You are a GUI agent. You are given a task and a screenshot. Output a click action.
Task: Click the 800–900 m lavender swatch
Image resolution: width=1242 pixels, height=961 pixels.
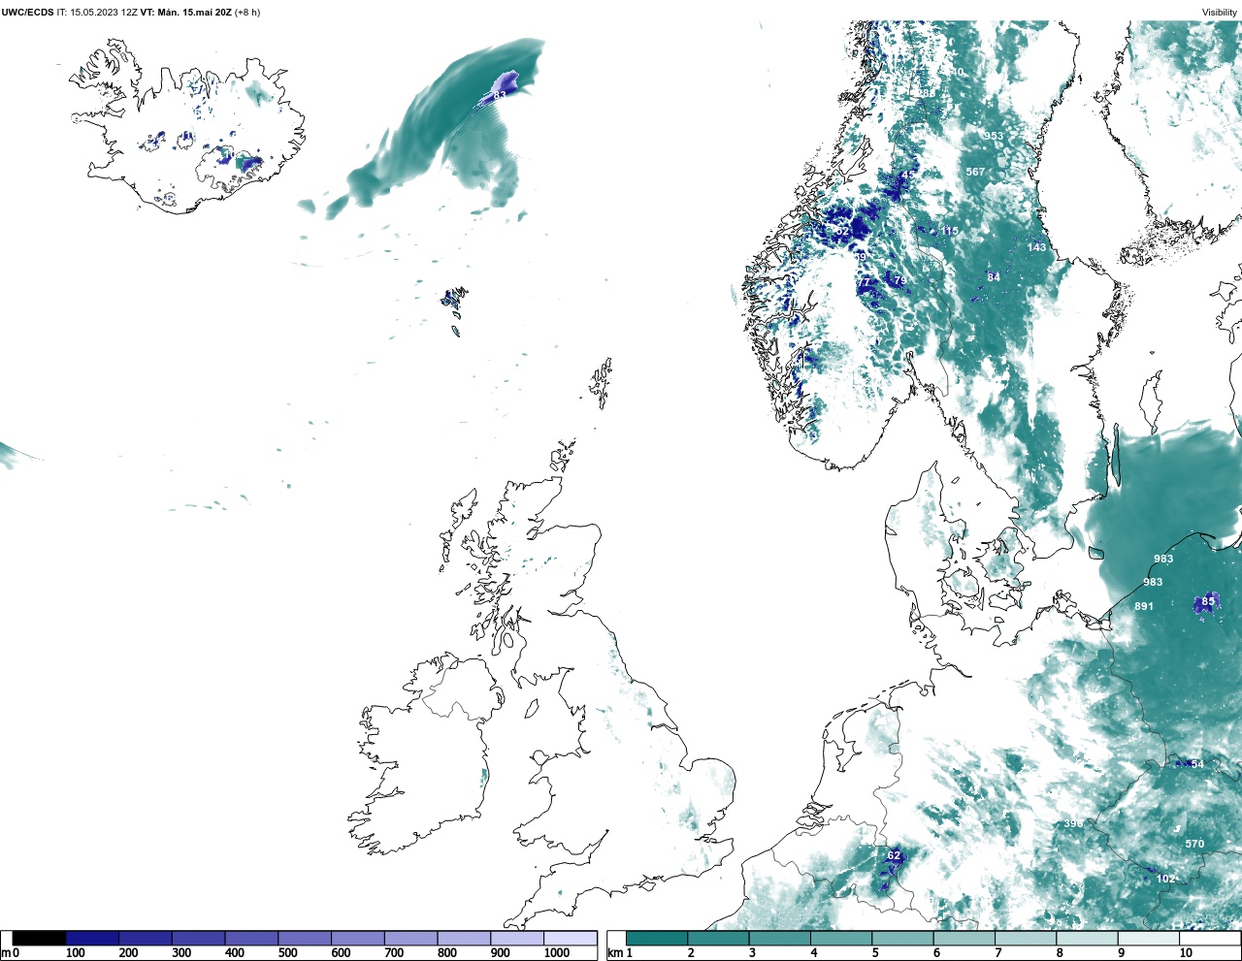click(x=464, y=939)
